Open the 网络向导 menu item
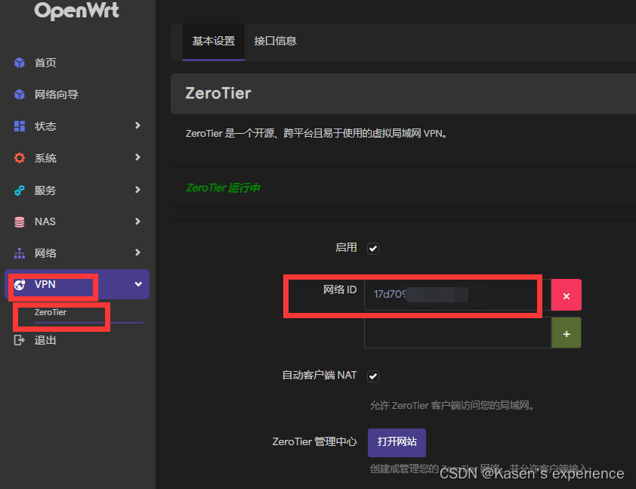 click(57, 94)
